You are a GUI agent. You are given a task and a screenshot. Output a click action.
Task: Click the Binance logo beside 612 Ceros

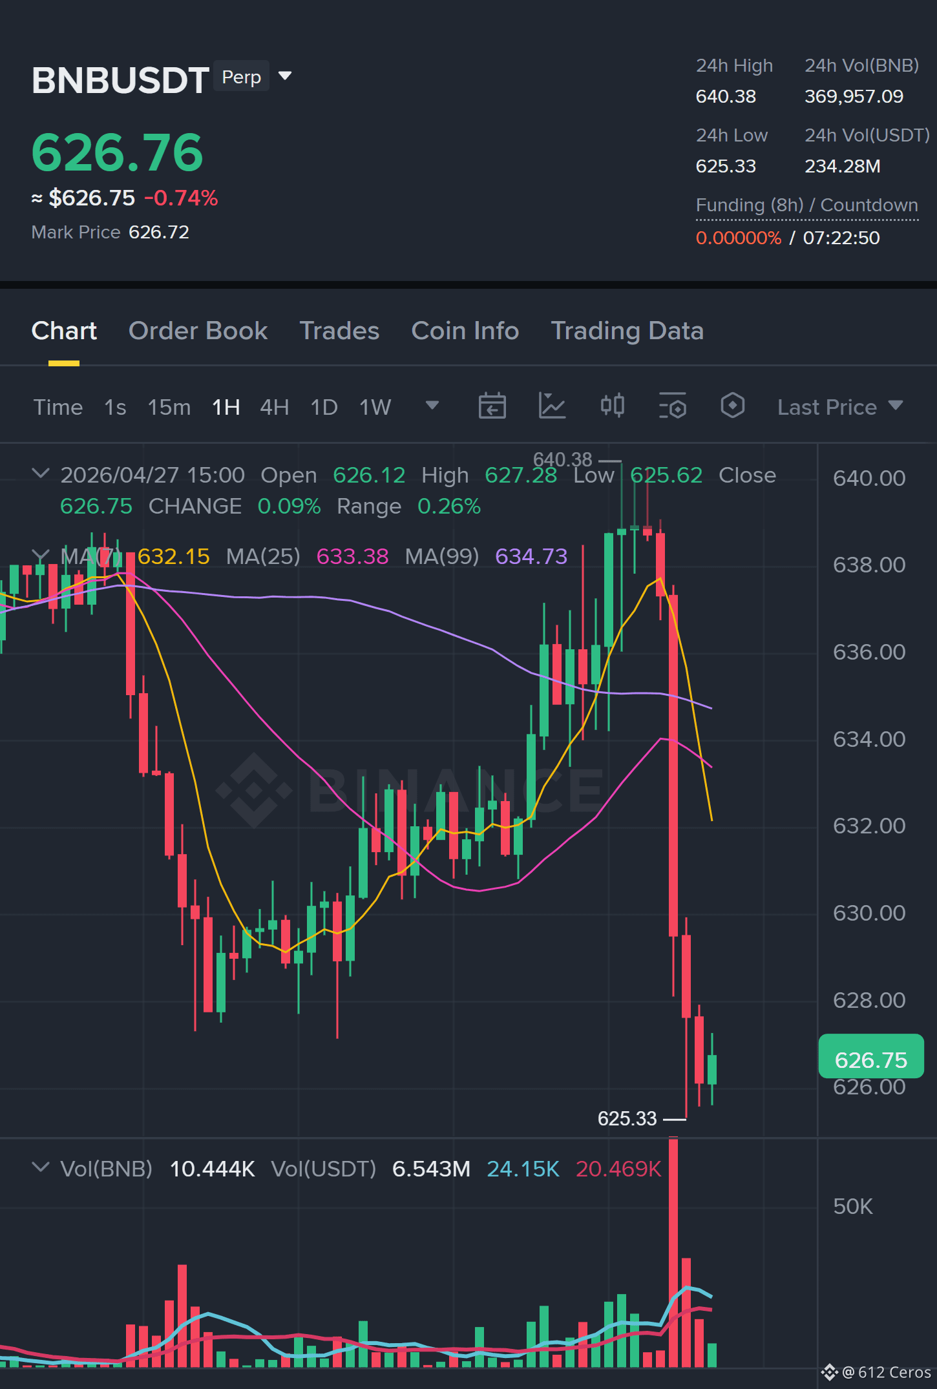(x=829, y=1372)
